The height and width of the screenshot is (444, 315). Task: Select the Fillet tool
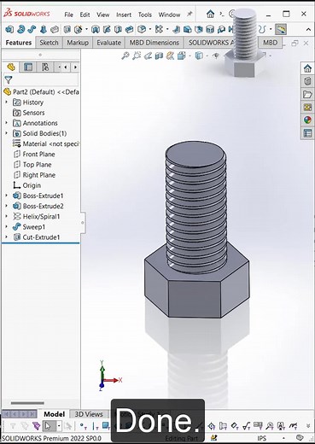[x=142, y=29]
